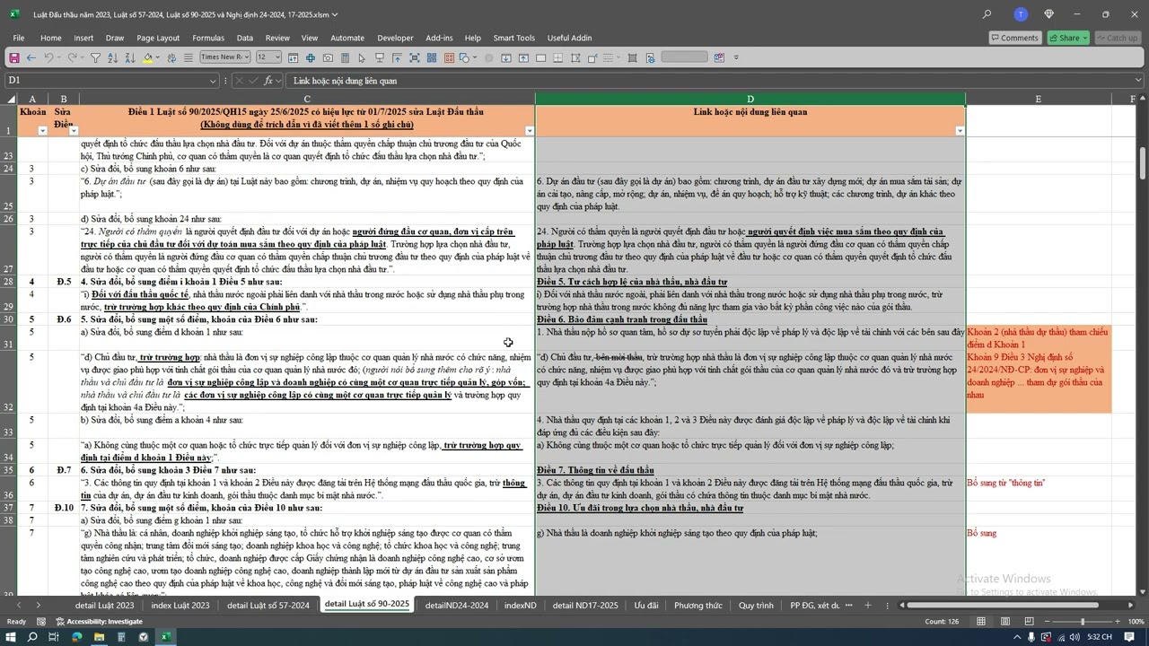1149x646 pixels.
Task: Click the Insert Function fx icon
Action: tap(268, 81)
